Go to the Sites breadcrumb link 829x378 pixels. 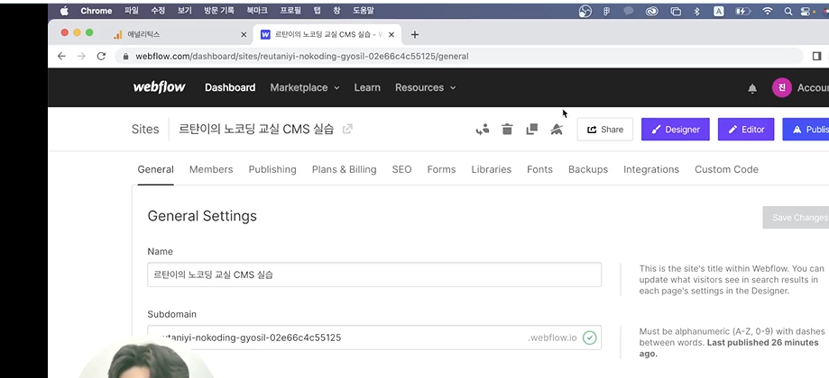tap(145, 130)
